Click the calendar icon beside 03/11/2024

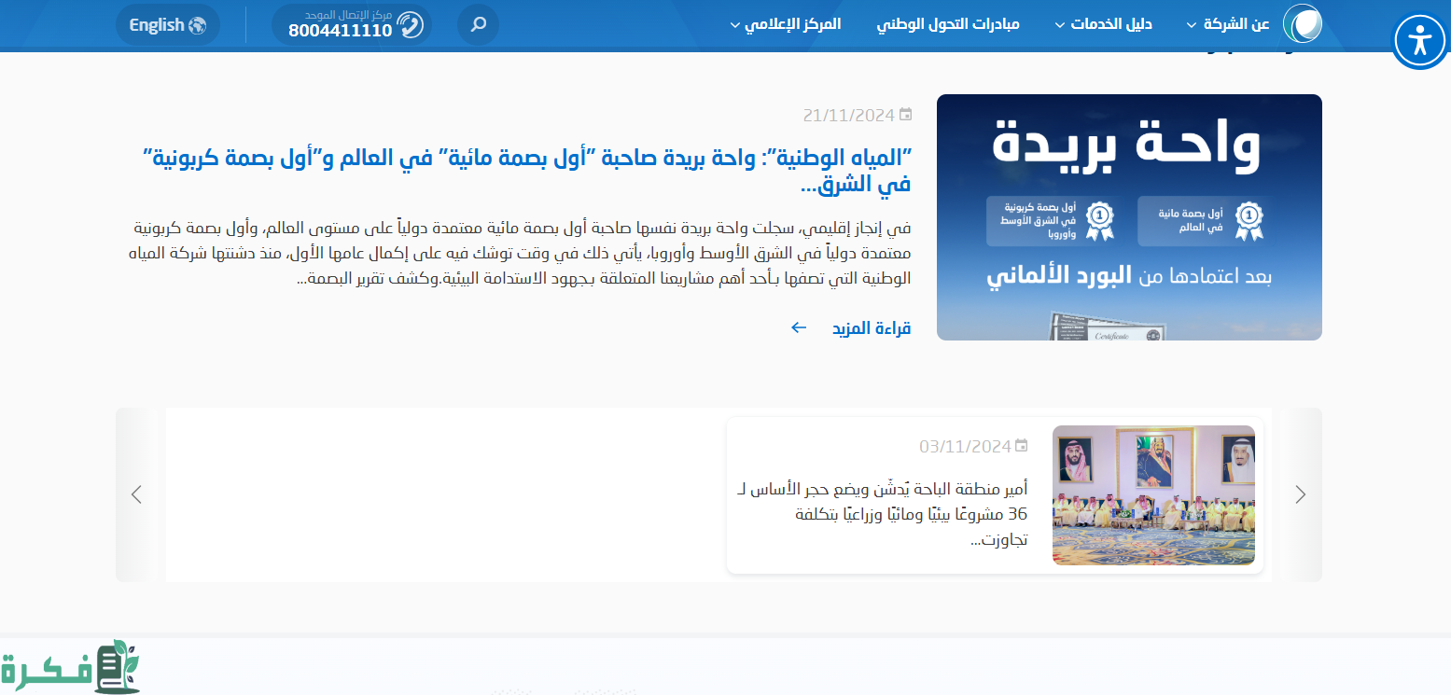[1021, 446]
